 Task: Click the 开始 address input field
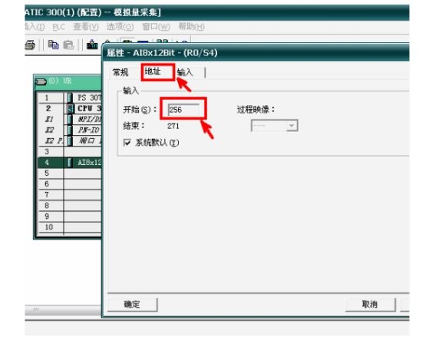coord(183,110)
